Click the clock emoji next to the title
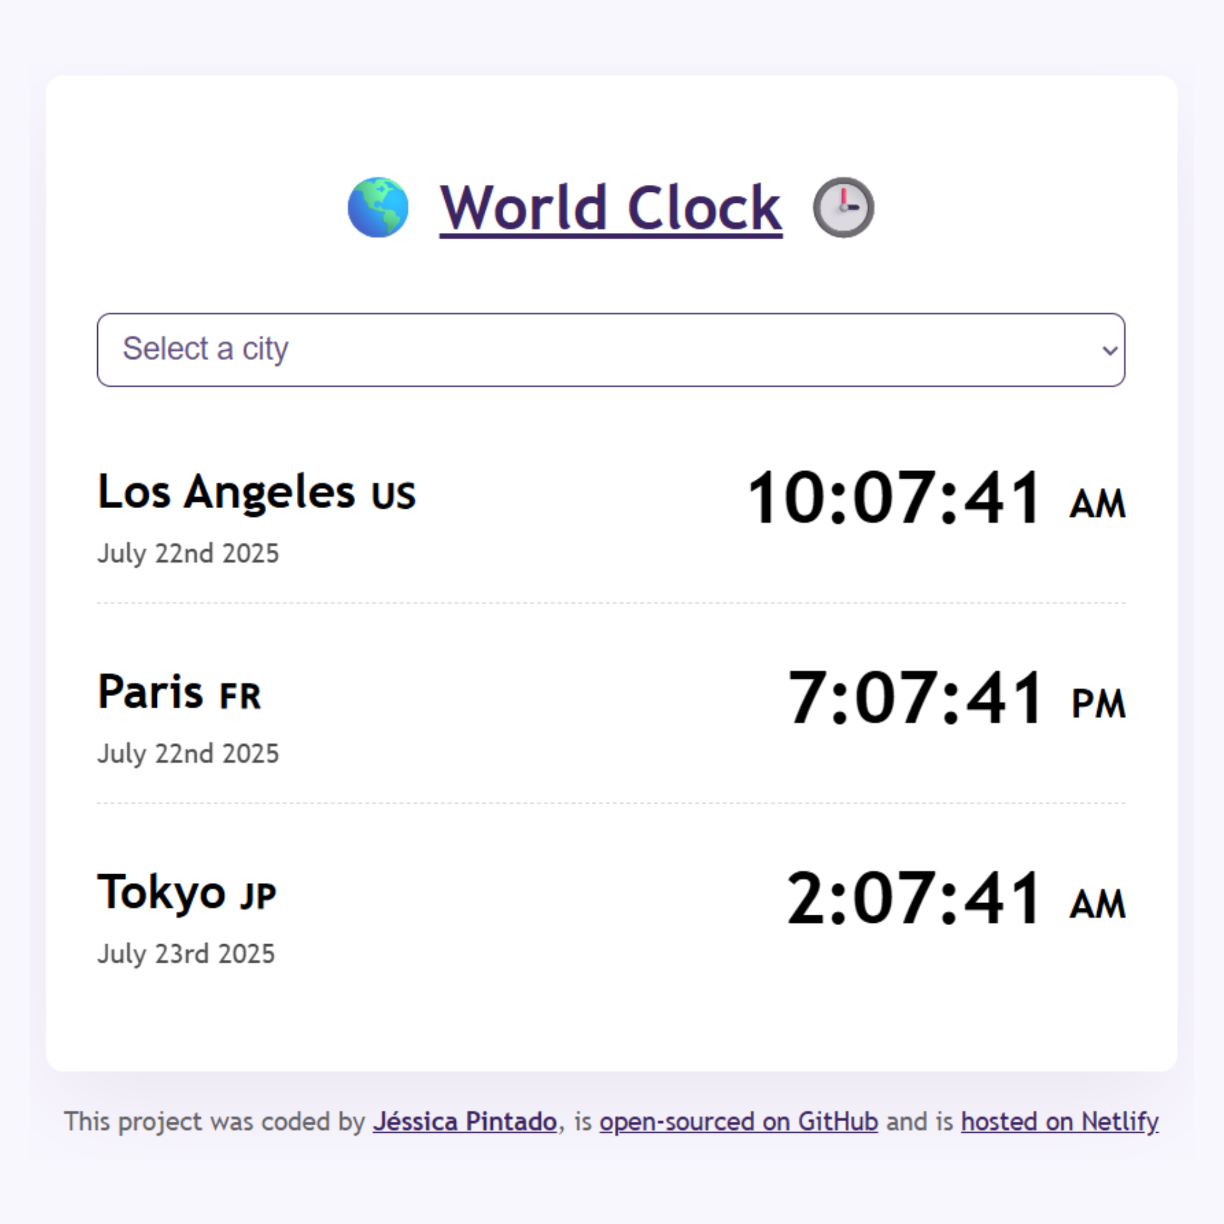 pyautogui.click(x=842, y=207)
